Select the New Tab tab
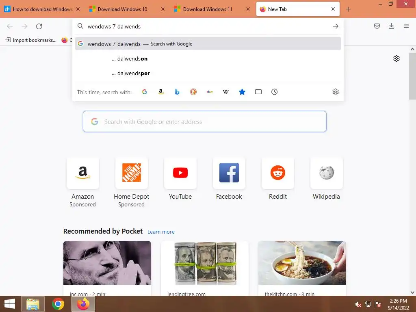Viewport: 416px width, 312px height. [298, 9]
